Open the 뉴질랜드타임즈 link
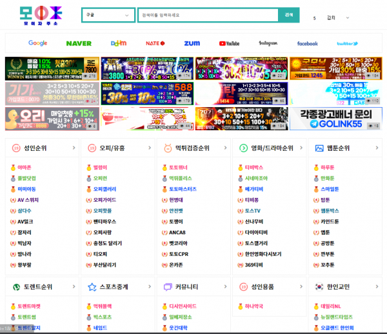Image resolution: width=387 pixels, height=334 pixels. (337, 317)
